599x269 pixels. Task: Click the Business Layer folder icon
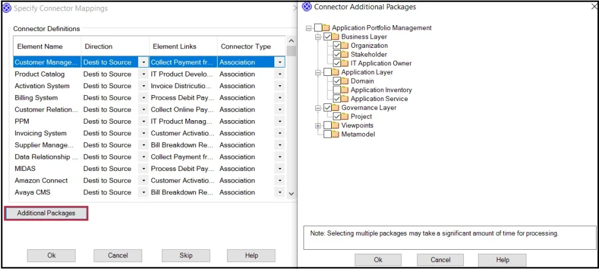(335, 37)
